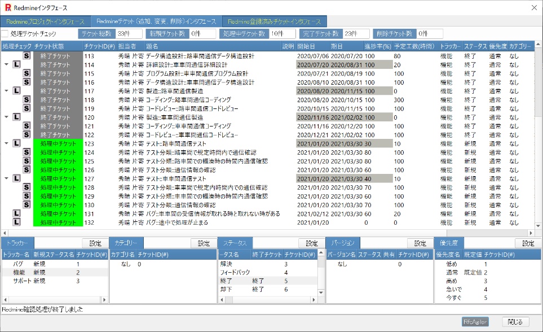Click the S icon for ticket 124
The image size is (543, 332).
click(x=27, y=152)
